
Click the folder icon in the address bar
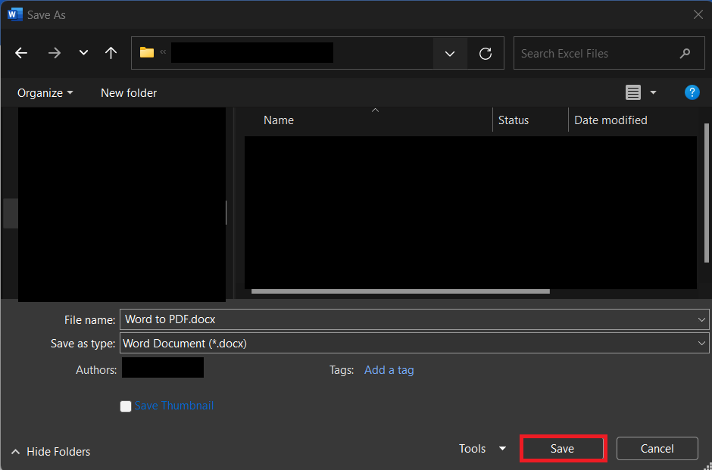point(147,53)
